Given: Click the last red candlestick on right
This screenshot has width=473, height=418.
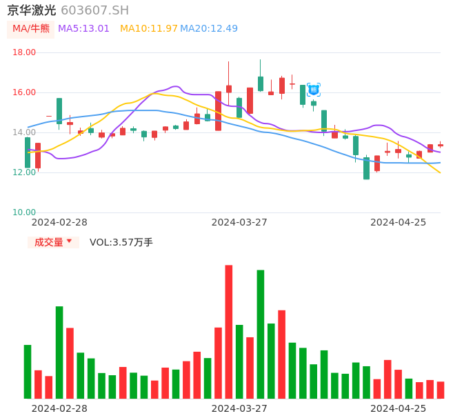Looking at the screenshot, I should [x=441, y=146].
